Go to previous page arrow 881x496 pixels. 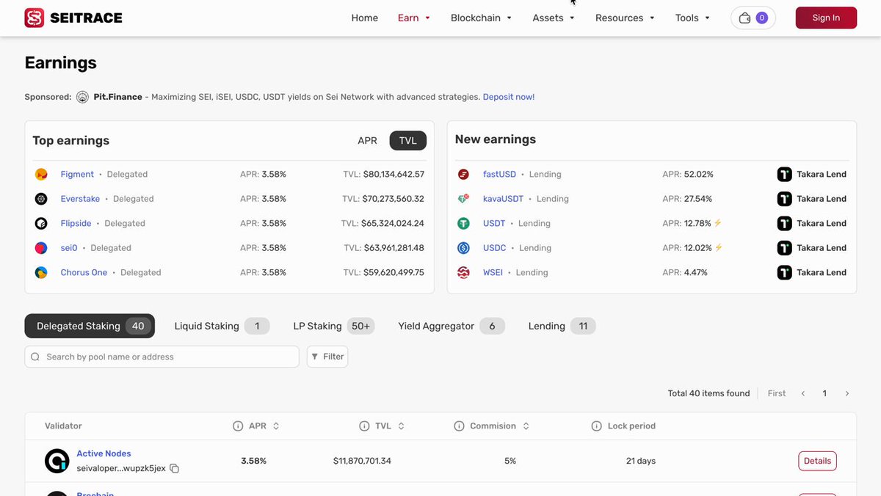coord(803,394)
